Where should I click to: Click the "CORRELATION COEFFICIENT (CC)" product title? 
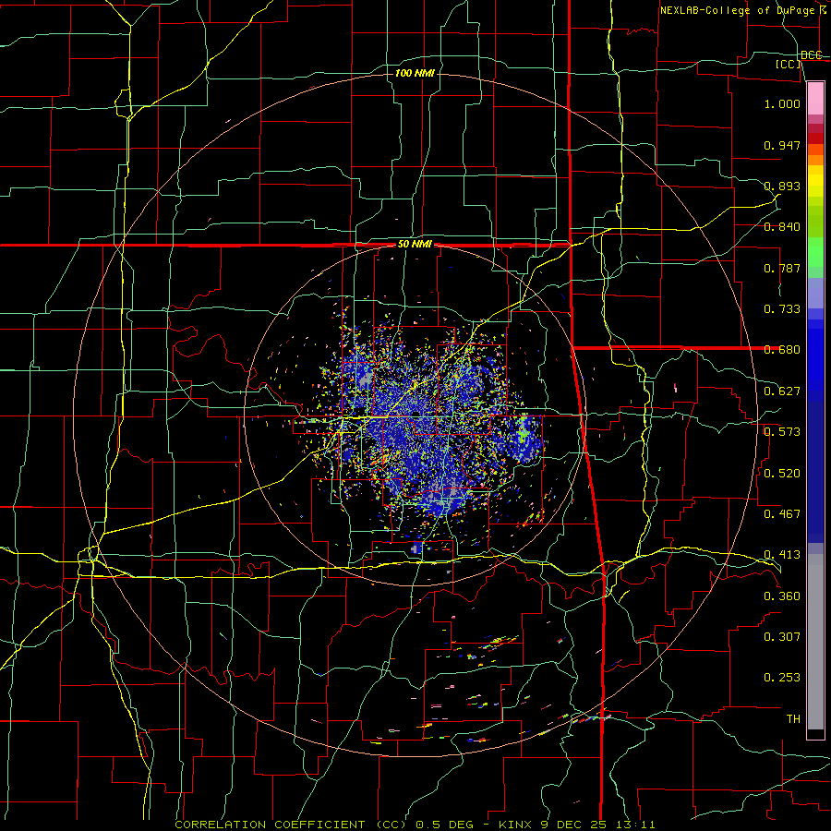(291, 825)
